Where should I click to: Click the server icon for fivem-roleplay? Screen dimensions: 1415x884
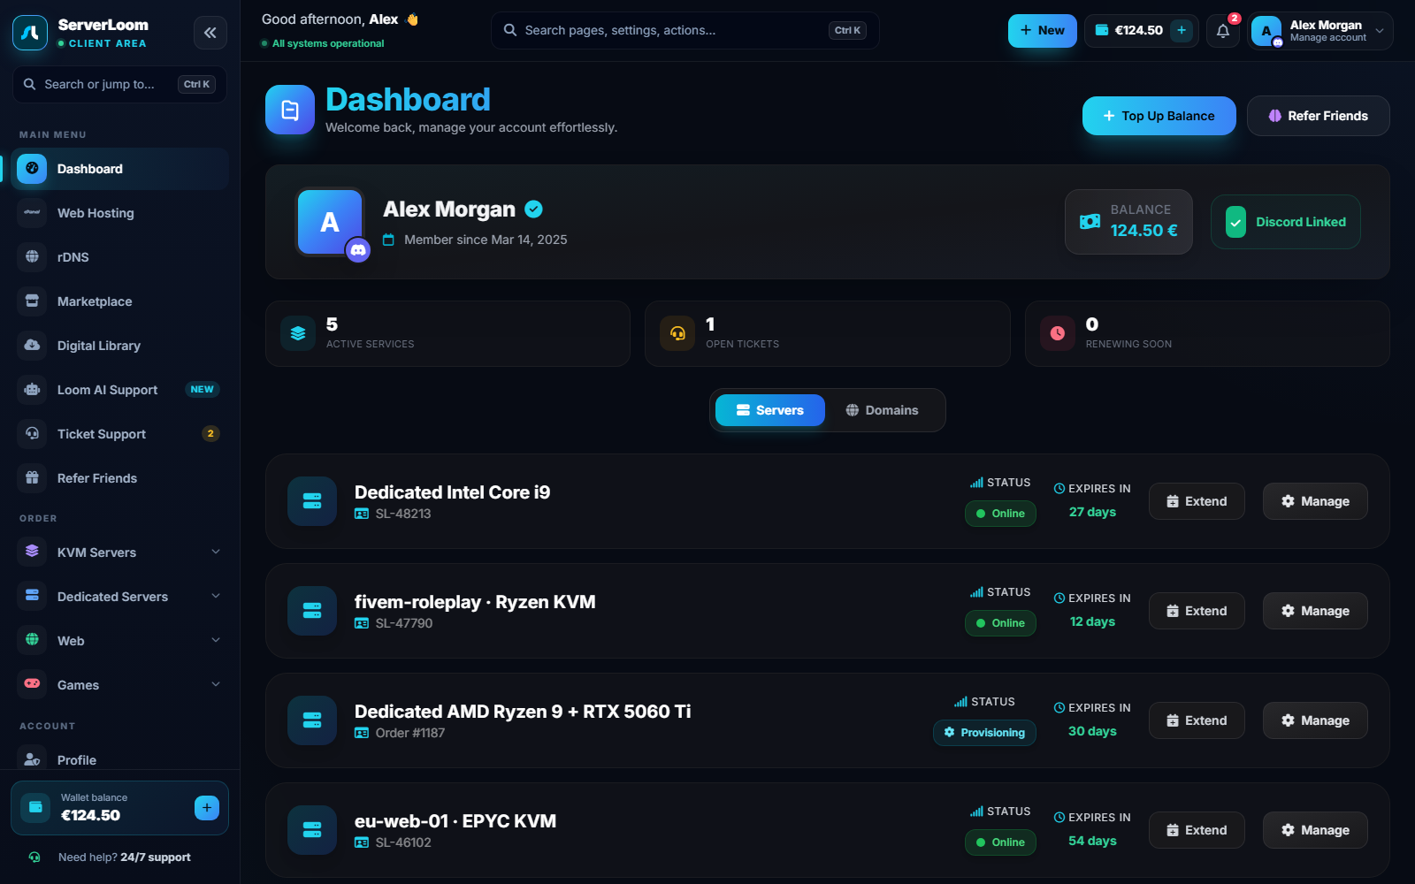click(312, 611)
